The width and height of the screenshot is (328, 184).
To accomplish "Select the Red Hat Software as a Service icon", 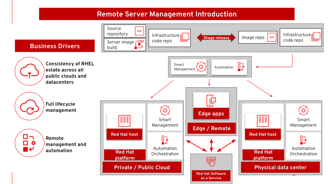I will (211, 162).
